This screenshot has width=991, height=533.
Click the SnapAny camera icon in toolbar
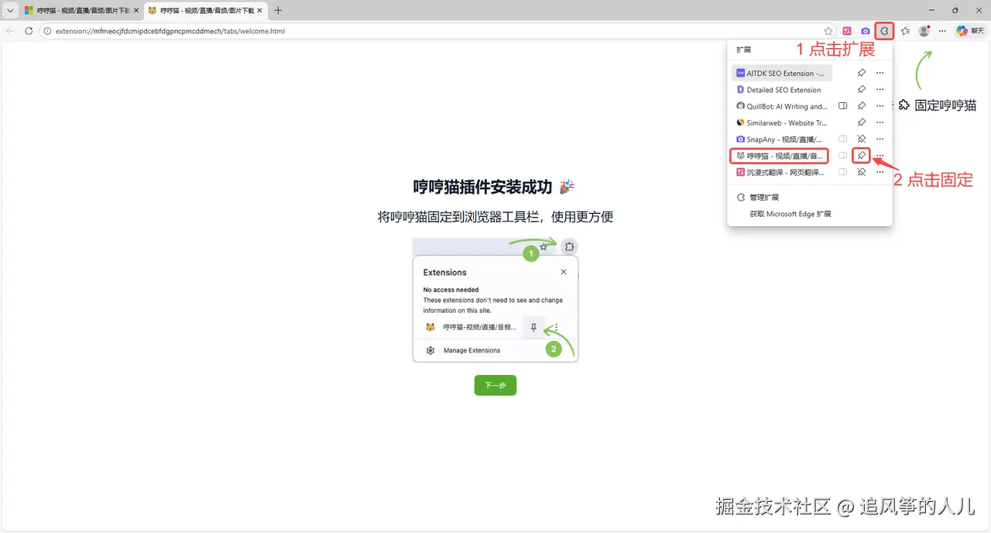[866, 31]
